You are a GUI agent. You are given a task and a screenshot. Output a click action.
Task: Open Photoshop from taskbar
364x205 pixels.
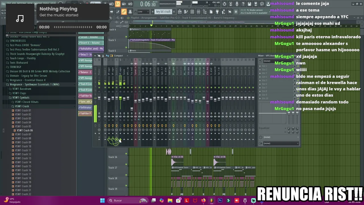(x=220, y=200)
